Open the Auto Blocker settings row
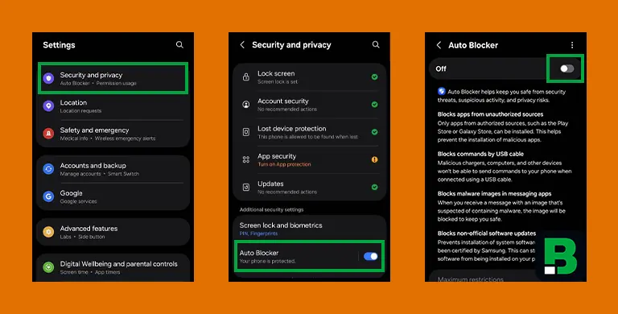This screenshot has width=618, height=314. point(309,256)
